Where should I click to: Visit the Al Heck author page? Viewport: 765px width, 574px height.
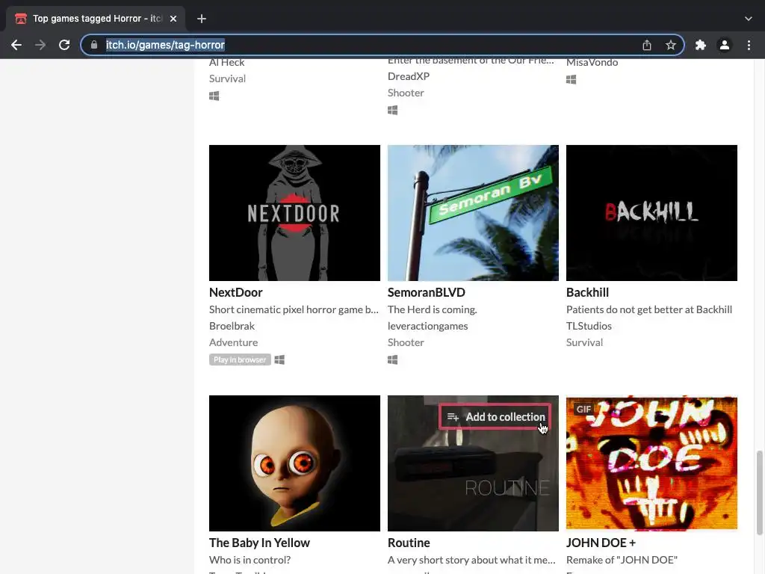(227, 63)
